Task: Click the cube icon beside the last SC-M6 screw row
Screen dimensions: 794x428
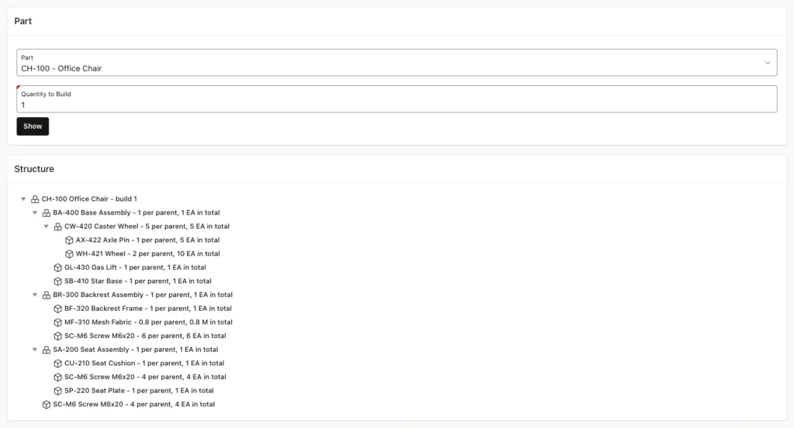Action: 46,404
